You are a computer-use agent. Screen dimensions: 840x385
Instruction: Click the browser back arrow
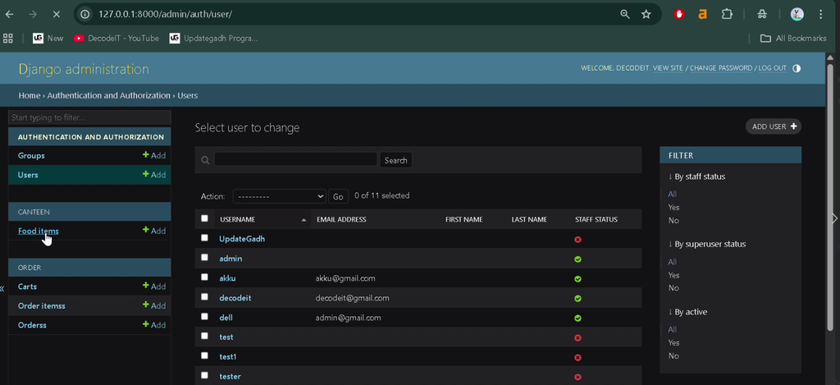[x=9, y=15]
